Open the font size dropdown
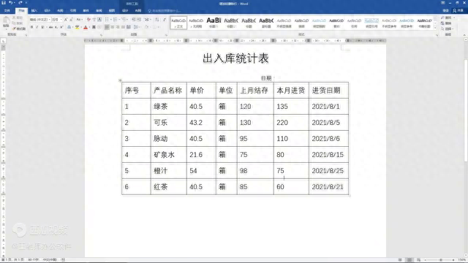 point(61,20)
